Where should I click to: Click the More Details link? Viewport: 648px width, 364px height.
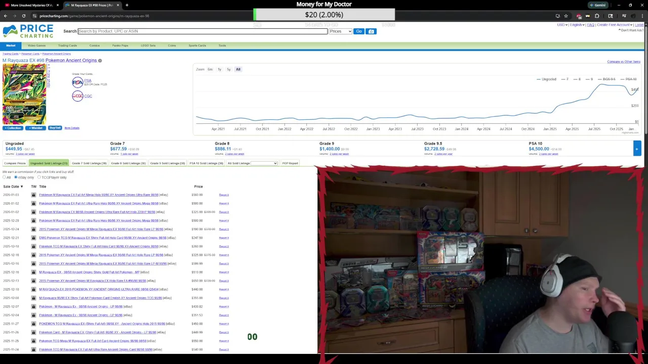tap(72, 128)
